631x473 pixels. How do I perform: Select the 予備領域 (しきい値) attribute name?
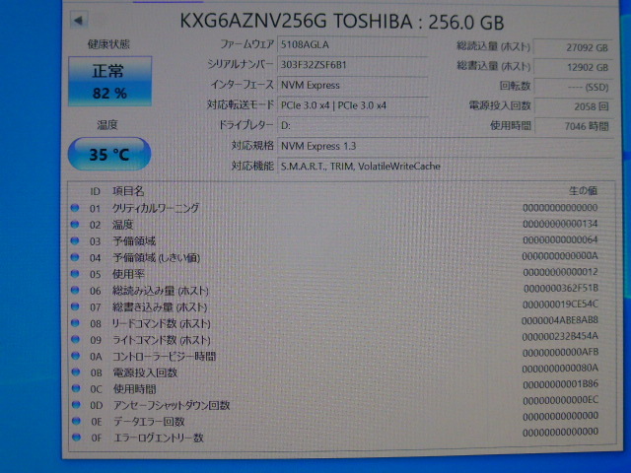tap(156, 257)
